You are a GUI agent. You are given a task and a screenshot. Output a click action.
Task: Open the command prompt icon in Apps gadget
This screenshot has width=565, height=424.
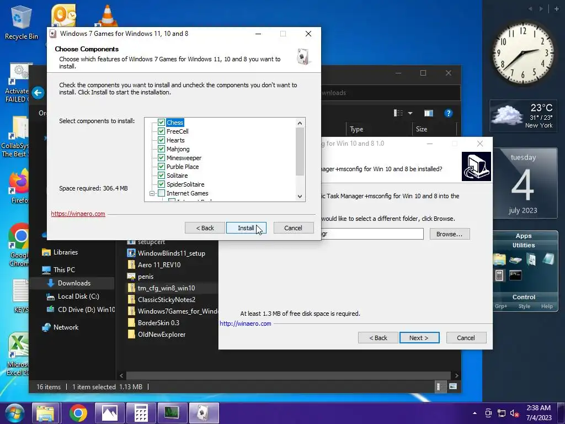tap(515, 276)
